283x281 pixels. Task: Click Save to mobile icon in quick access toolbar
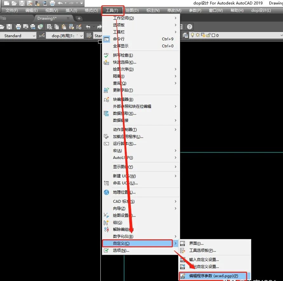[45, 3]
